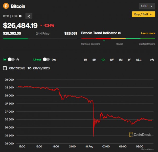Expand the Buy / Sell dropdown
This screenshot has width=158, height=152.
click(x=143, y=14)
